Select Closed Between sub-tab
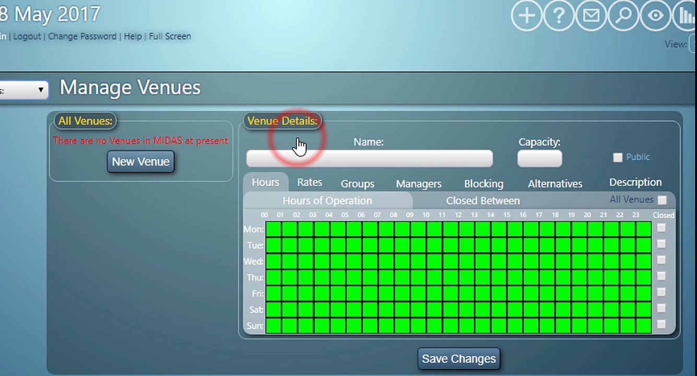This screenshot has width=697, height=376. (483, 201)
